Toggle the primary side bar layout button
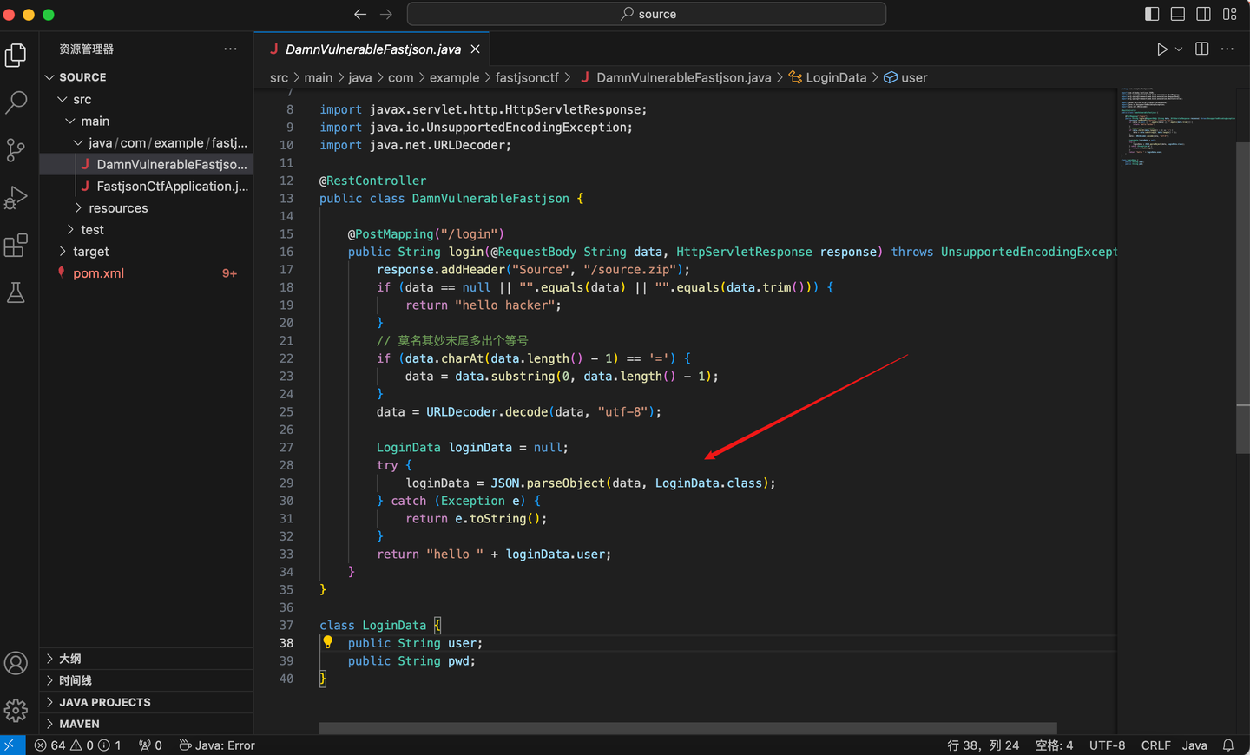This screenshot has height=755, width=1250. [x=1152, y=14]
